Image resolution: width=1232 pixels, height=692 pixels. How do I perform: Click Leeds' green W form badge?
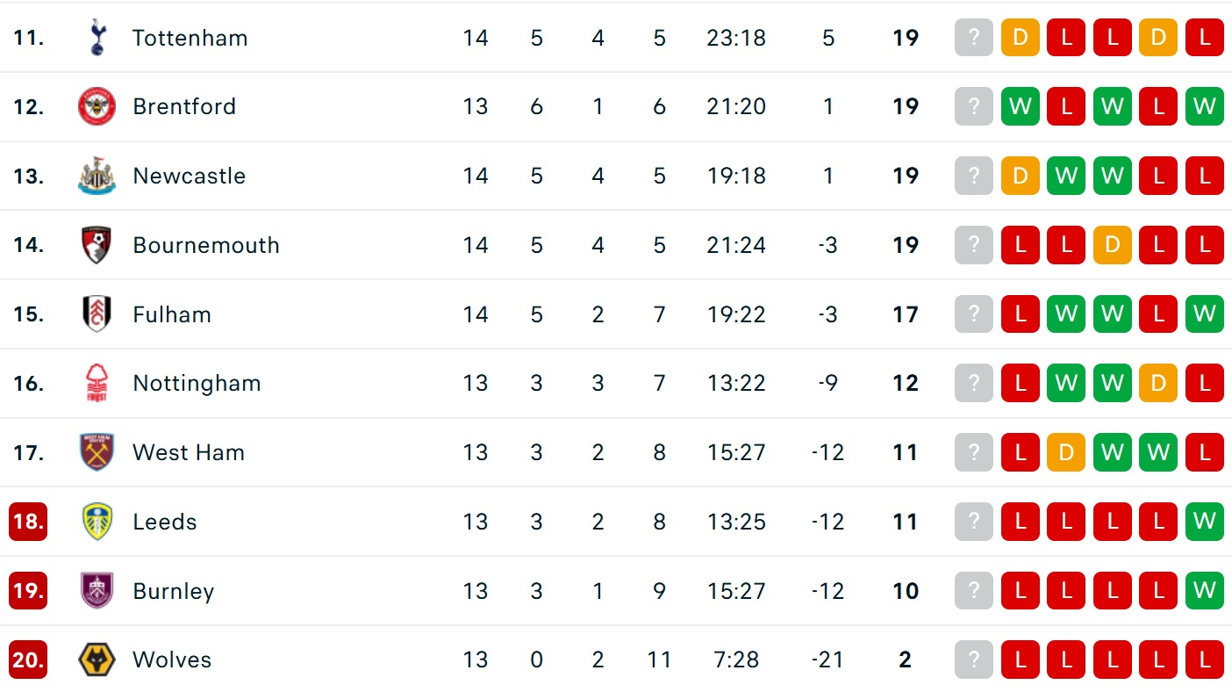tap(1204, 522)
